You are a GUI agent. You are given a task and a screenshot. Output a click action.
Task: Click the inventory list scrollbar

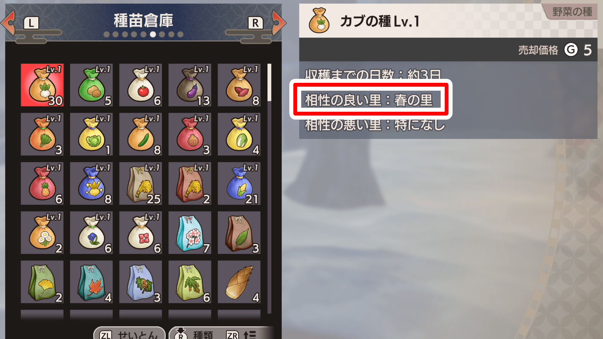269,188
